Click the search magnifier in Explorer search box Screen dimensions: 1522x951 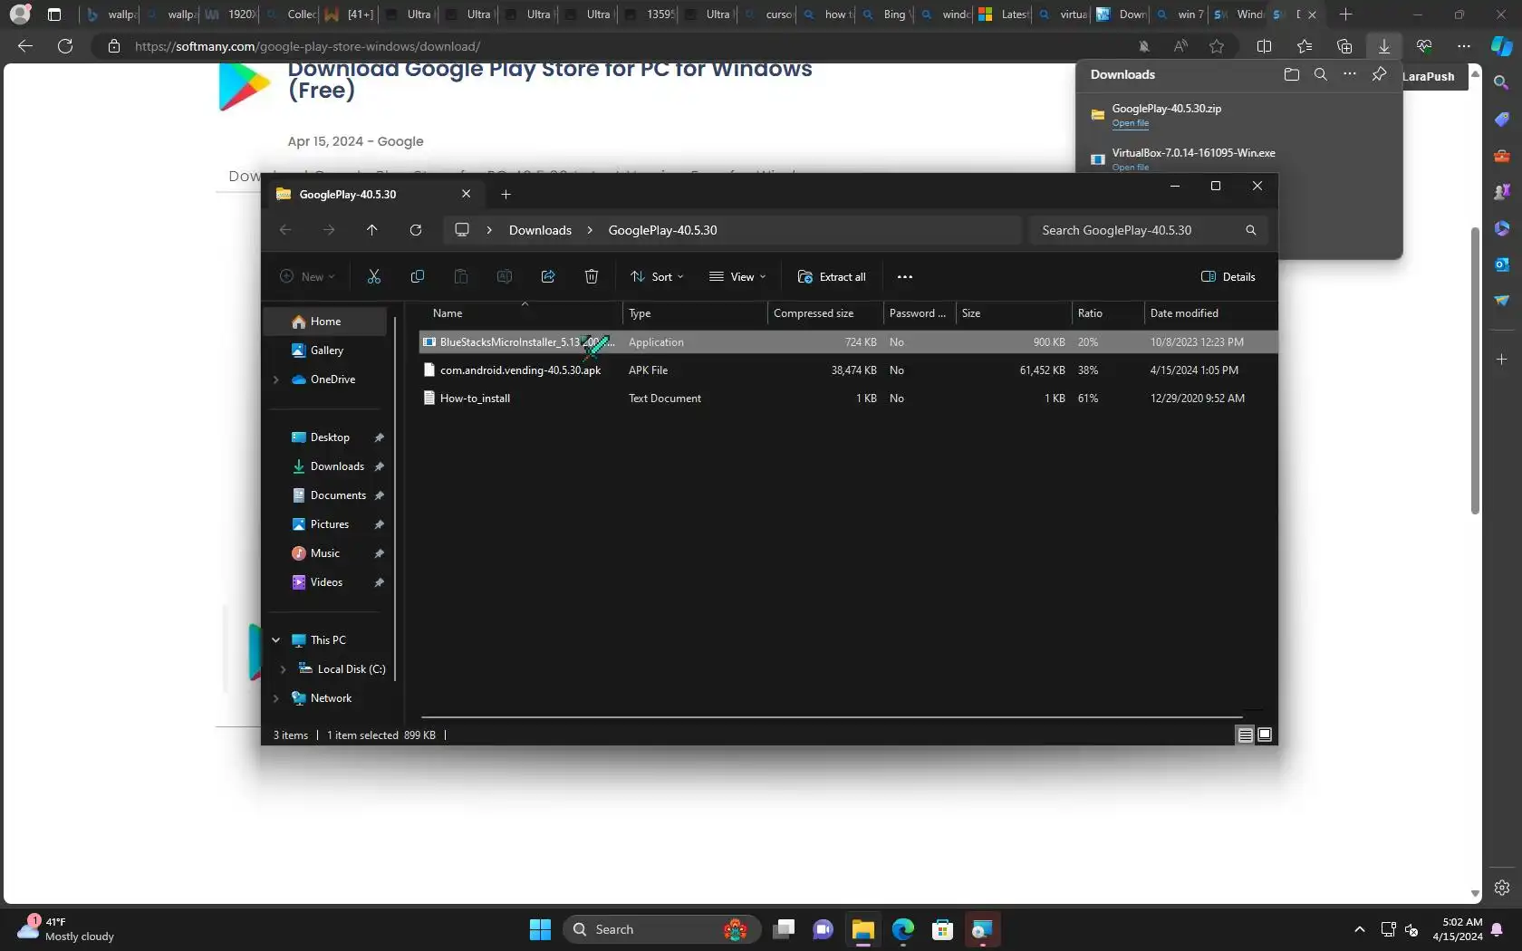(x=1251, y=230)
